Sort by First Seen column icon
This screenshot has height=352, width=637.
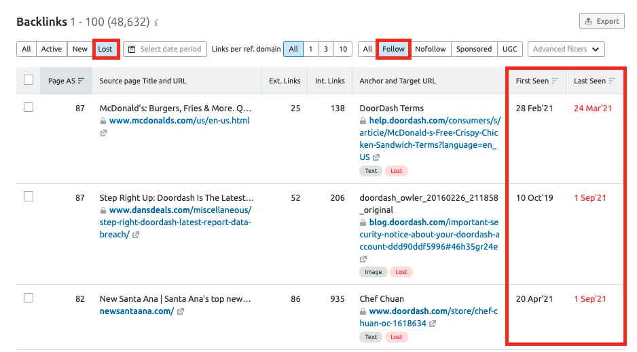(555, 81)
